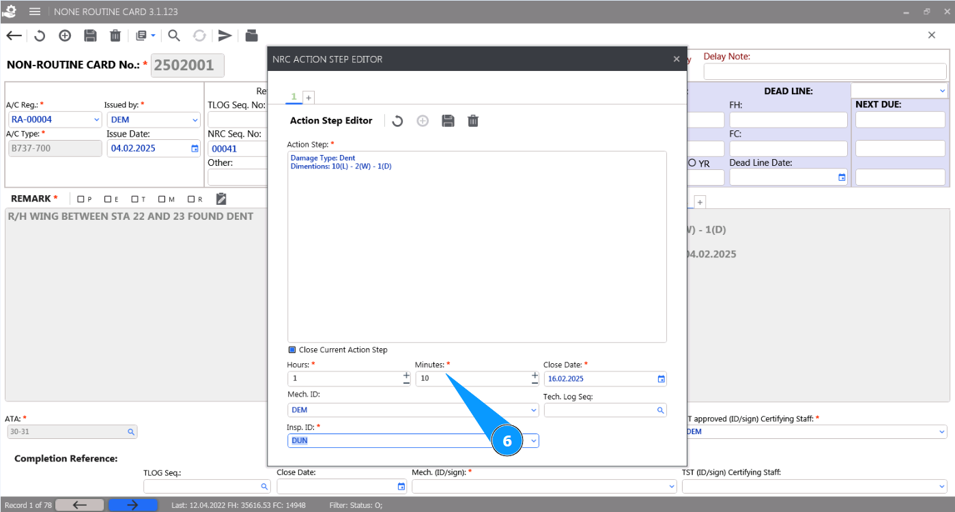
Task: Click the NRC Seq. No field showing 00041
Action: (237, 148)
